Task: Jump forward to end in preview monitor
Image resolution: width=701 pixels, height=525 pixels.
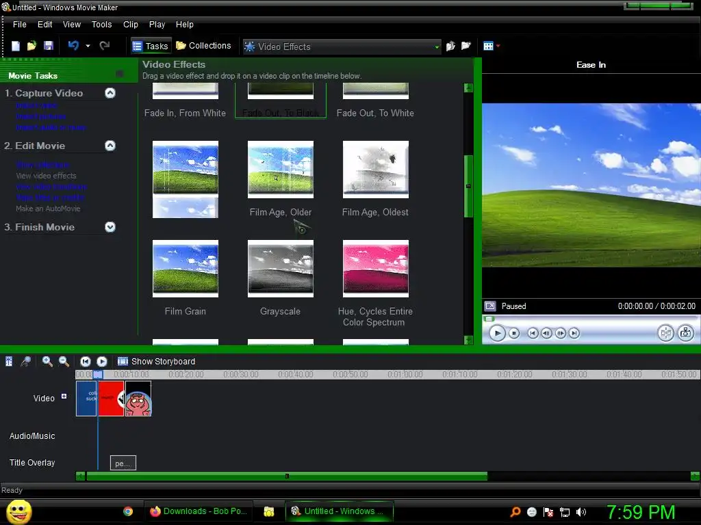Action: 574,333
